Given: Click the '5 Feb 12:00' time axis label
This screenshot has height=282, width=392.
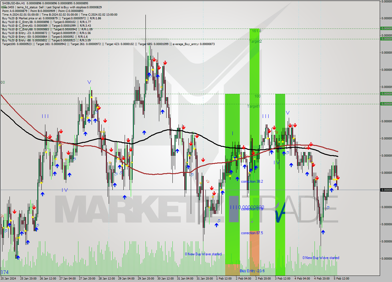Looking at the screenshot, I should pyautogui.click(x=341, y=279).
